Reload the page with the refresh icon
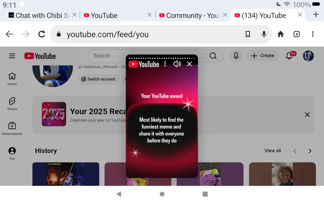Image resolution: width=324 pixels, height=202 pixels. pyautogui.click(x=42, y=34)
